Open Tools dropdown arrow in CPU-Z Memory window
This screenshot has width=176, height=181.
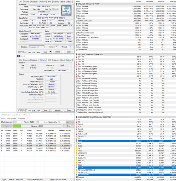tap(50, 110)
